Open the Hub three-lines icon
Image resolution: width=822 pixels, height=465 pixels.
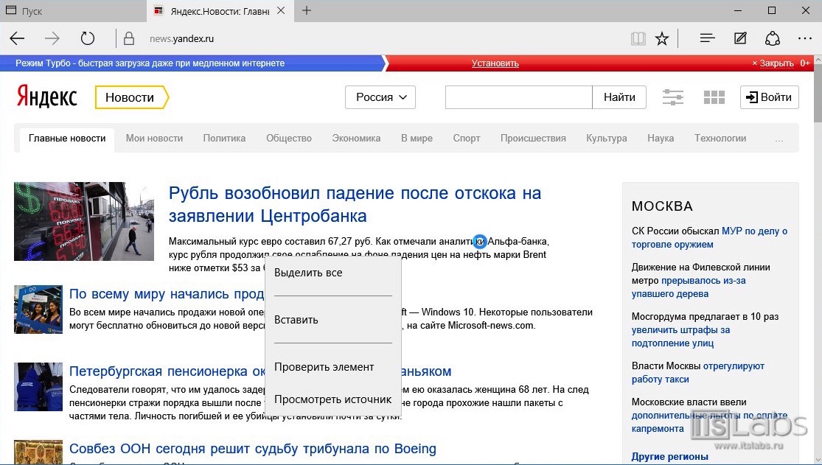(707, 38)
